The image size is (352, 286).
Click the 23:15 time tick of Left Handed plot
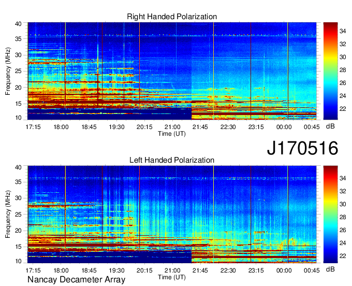pos(256,270)
